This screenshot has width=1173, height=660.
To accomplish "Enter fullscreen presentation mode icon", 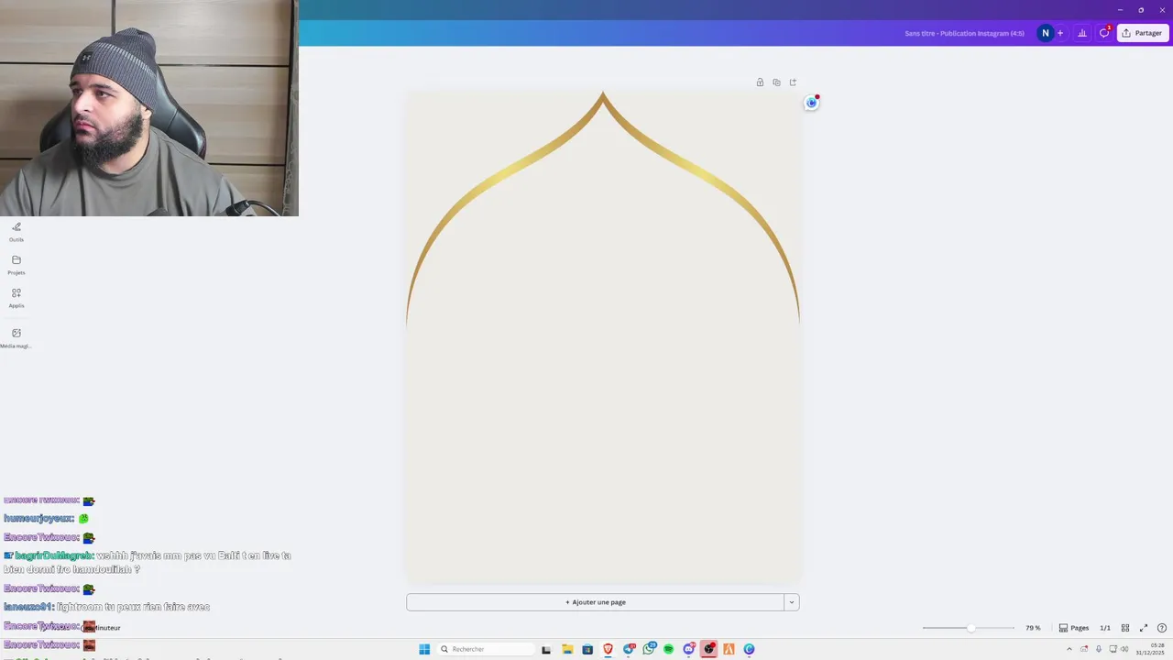I will [1144, 628].
